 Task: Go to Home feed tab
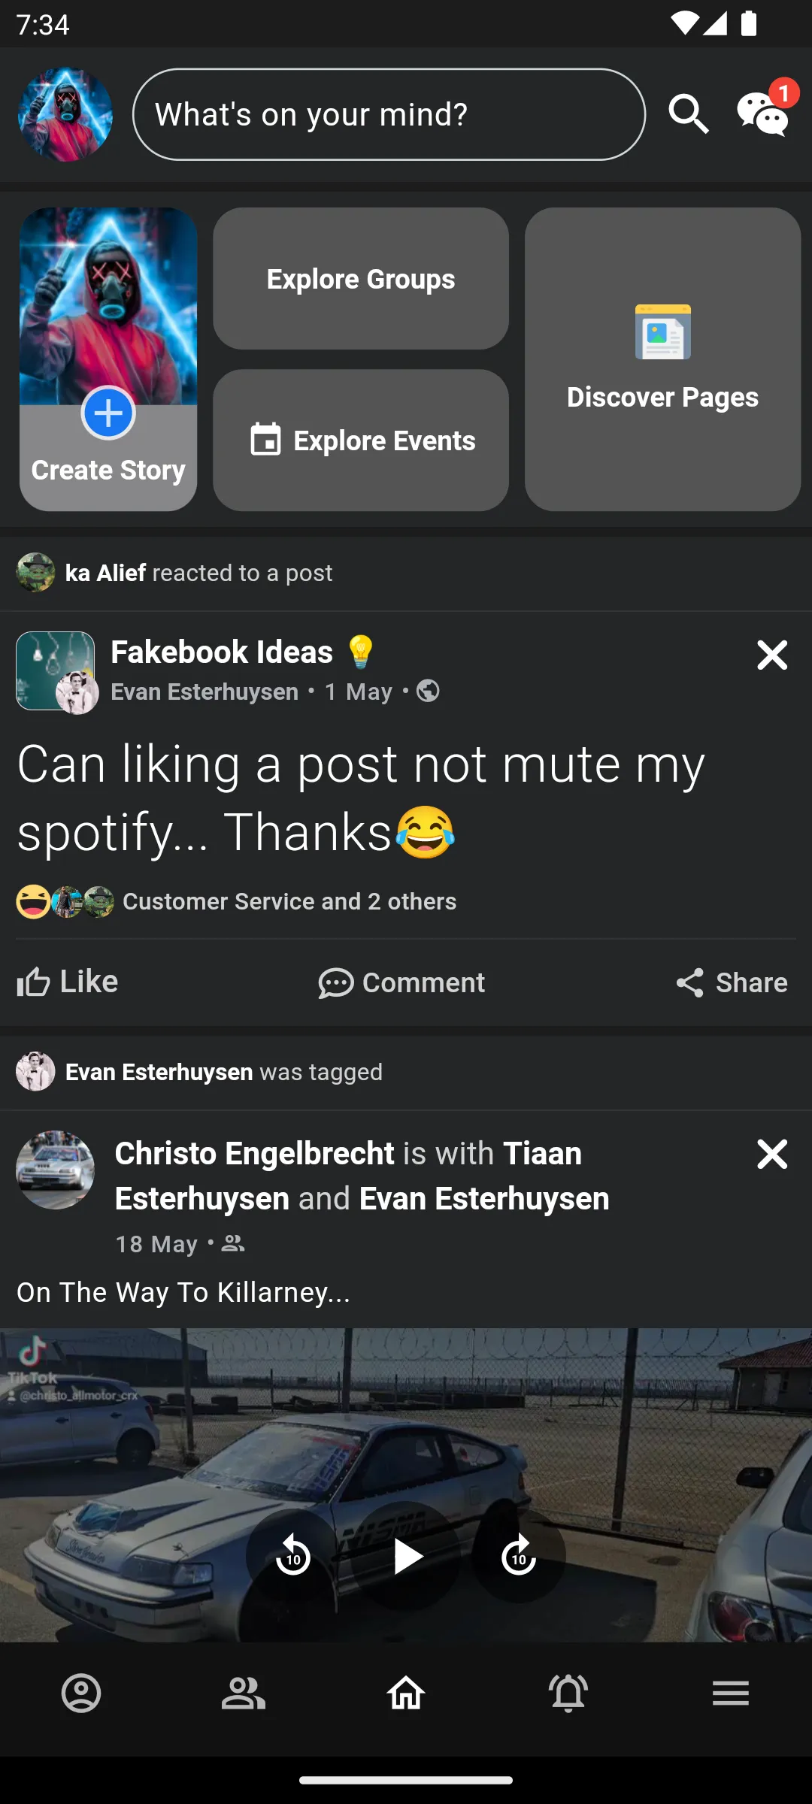(406, 1694)
